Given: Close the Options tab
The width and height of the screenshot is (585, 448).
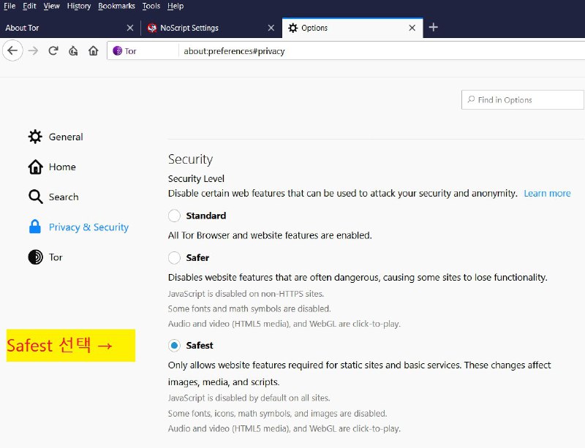Looking at the screenshot, I should pos(412,28).
